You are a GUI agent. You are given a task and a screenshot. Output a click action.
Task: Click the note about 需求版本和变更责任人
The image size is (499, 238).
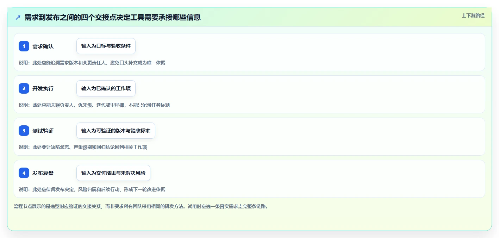click(x=92, y=63)
